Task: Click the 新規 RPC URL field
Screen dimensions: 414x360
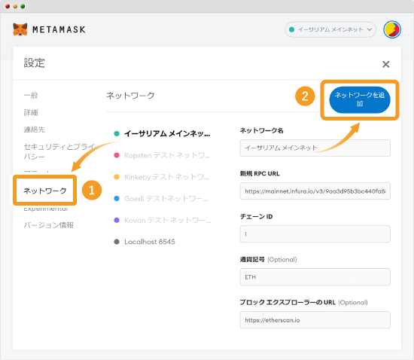Action: (315, 191)
